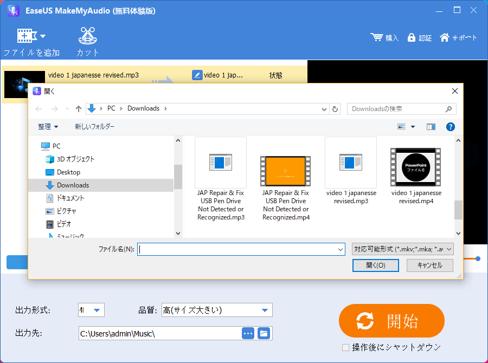Open the サポート home icon
The width and height of the screenshot is (488, 363).
[444, 37]
